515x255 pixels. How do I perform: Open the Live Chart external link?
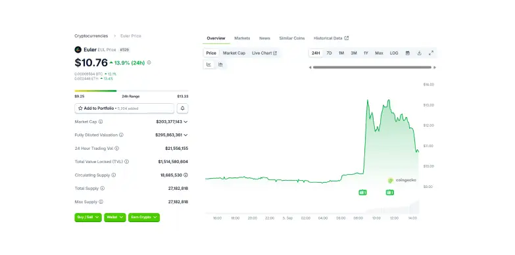tap(264, 53)
